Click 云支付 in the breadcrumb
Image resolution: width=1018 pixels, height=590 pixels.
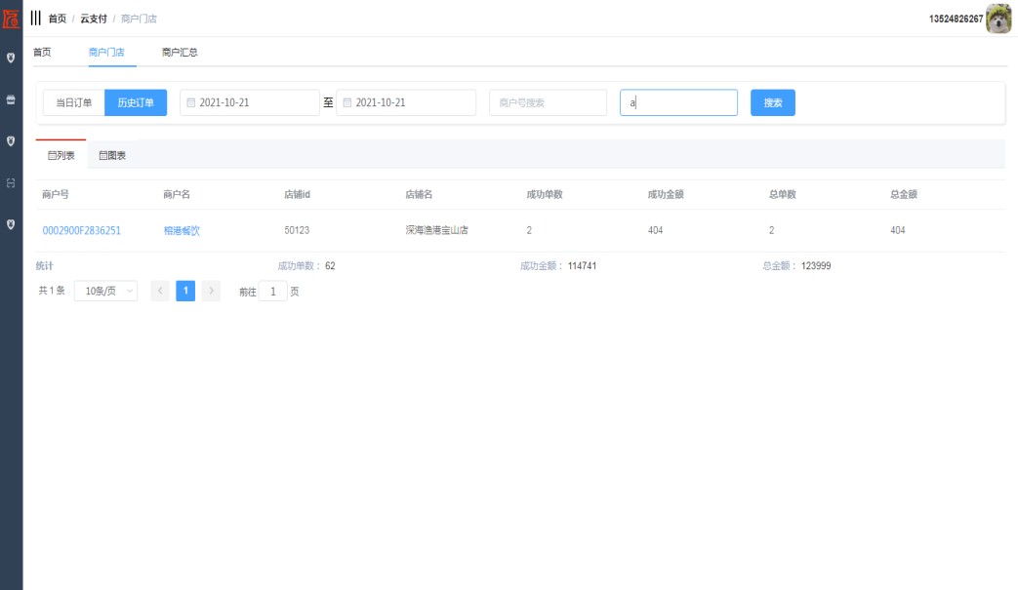coord(93,19)
